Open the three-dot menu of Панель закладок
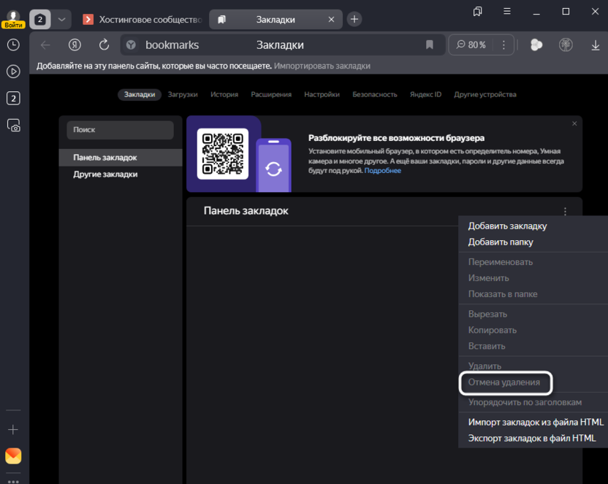The width and height of the screenshot is (608, 484). [x=565, y=212]
